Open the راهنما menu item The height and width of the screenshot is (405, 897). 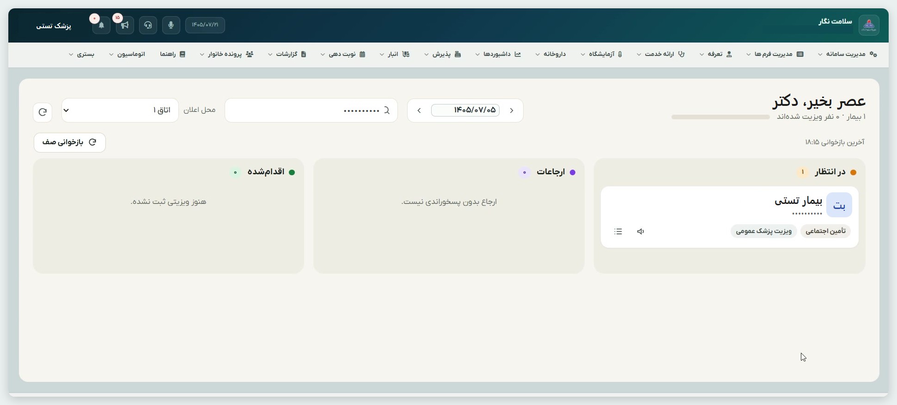173,54
